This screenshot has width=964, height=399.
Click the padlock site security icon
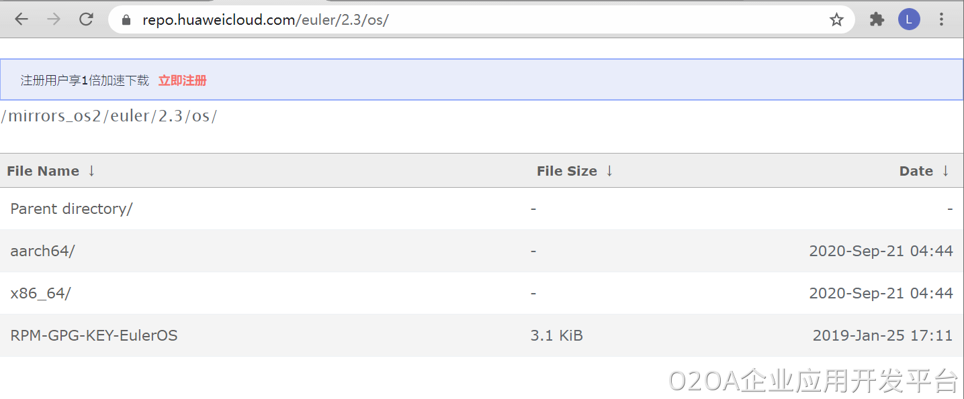tap(126, 20)
